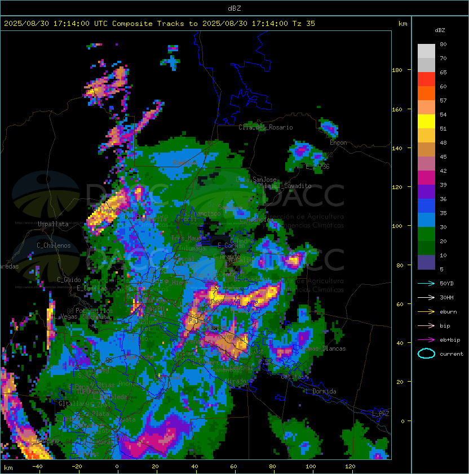Click the 'L_Dormida' map label
The image size is (469, 474).
click(x=321, y=391)
